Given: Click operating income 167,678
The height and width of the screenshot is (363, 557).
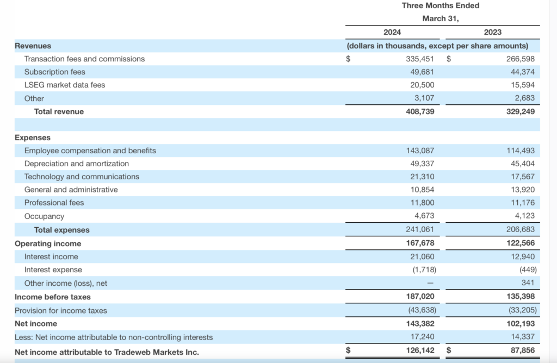Looking at the screenshot, I should [x=420, y=243].
